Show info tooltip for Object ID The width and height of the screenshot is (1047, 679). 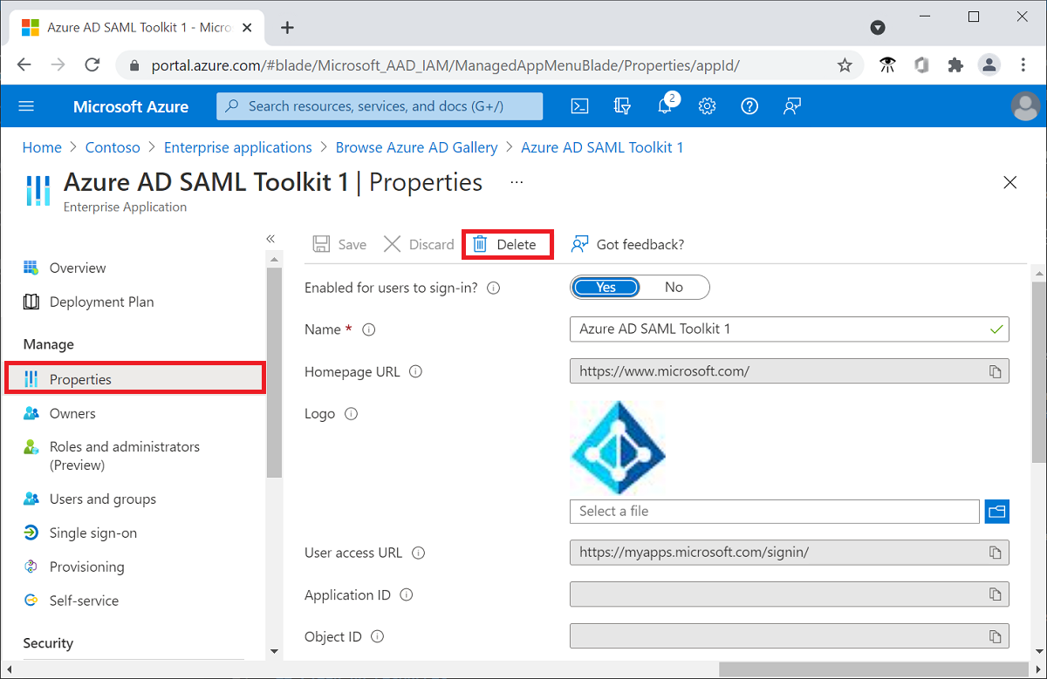click(377, 636)
